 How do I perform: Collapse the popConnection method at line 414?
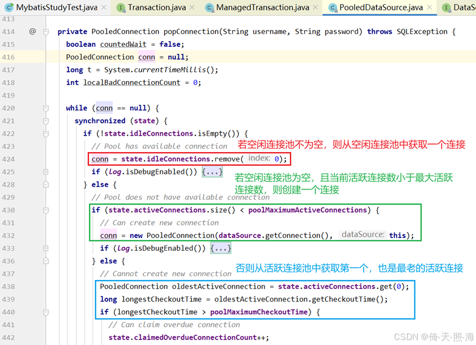(x=46, y=31)
